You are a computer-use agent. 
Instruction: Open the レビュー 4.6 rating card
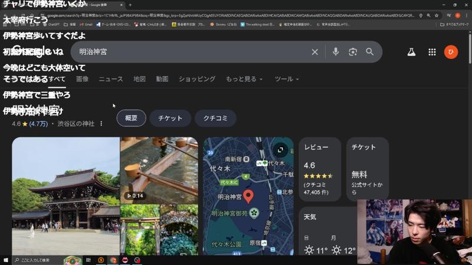click(x=320, y=169)
